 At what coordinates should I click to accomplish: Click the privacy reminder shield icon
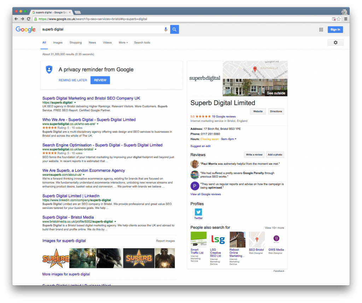tap(49, 70)
